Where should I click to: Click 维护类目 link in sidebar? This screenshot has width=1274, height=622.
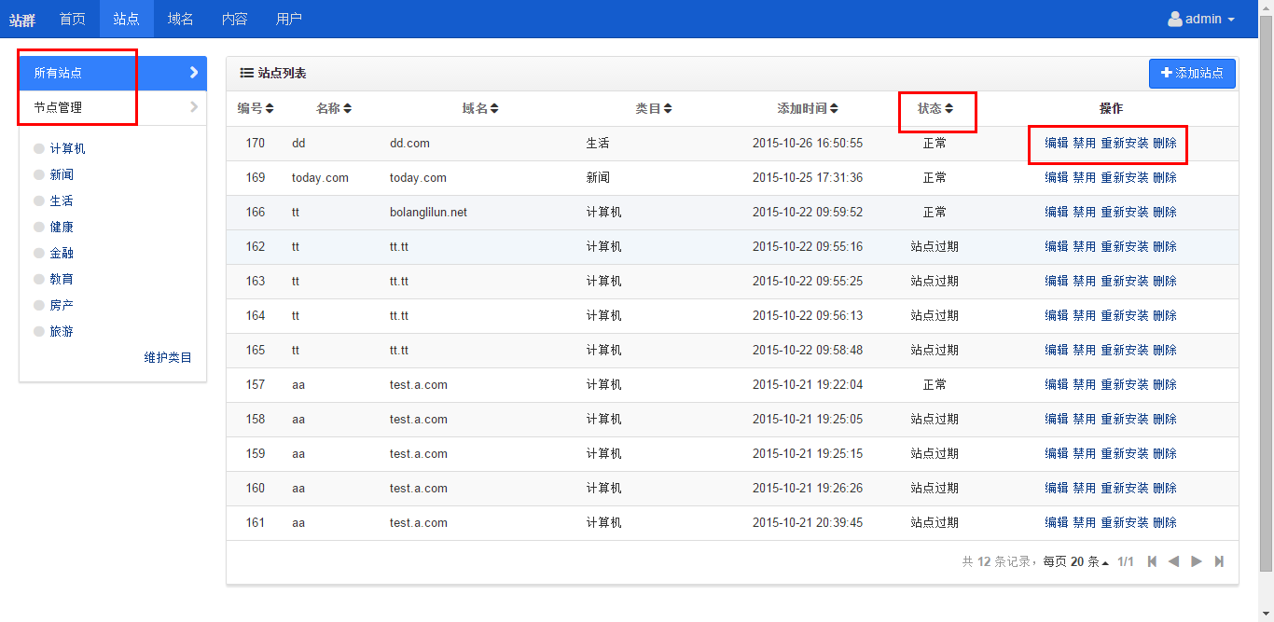(168, 357)
